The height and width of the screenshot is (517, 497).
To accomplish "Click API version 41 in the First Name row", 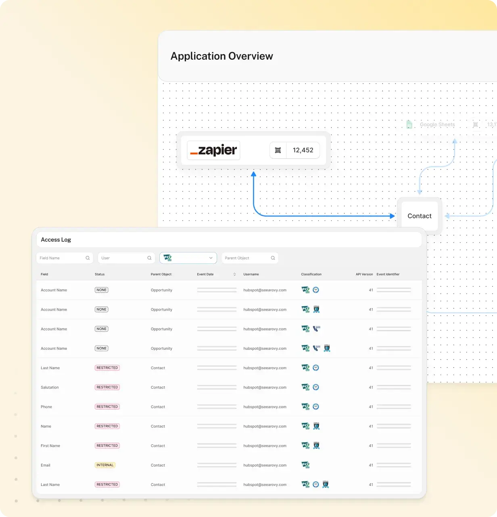I will click(x=371, y=446).
